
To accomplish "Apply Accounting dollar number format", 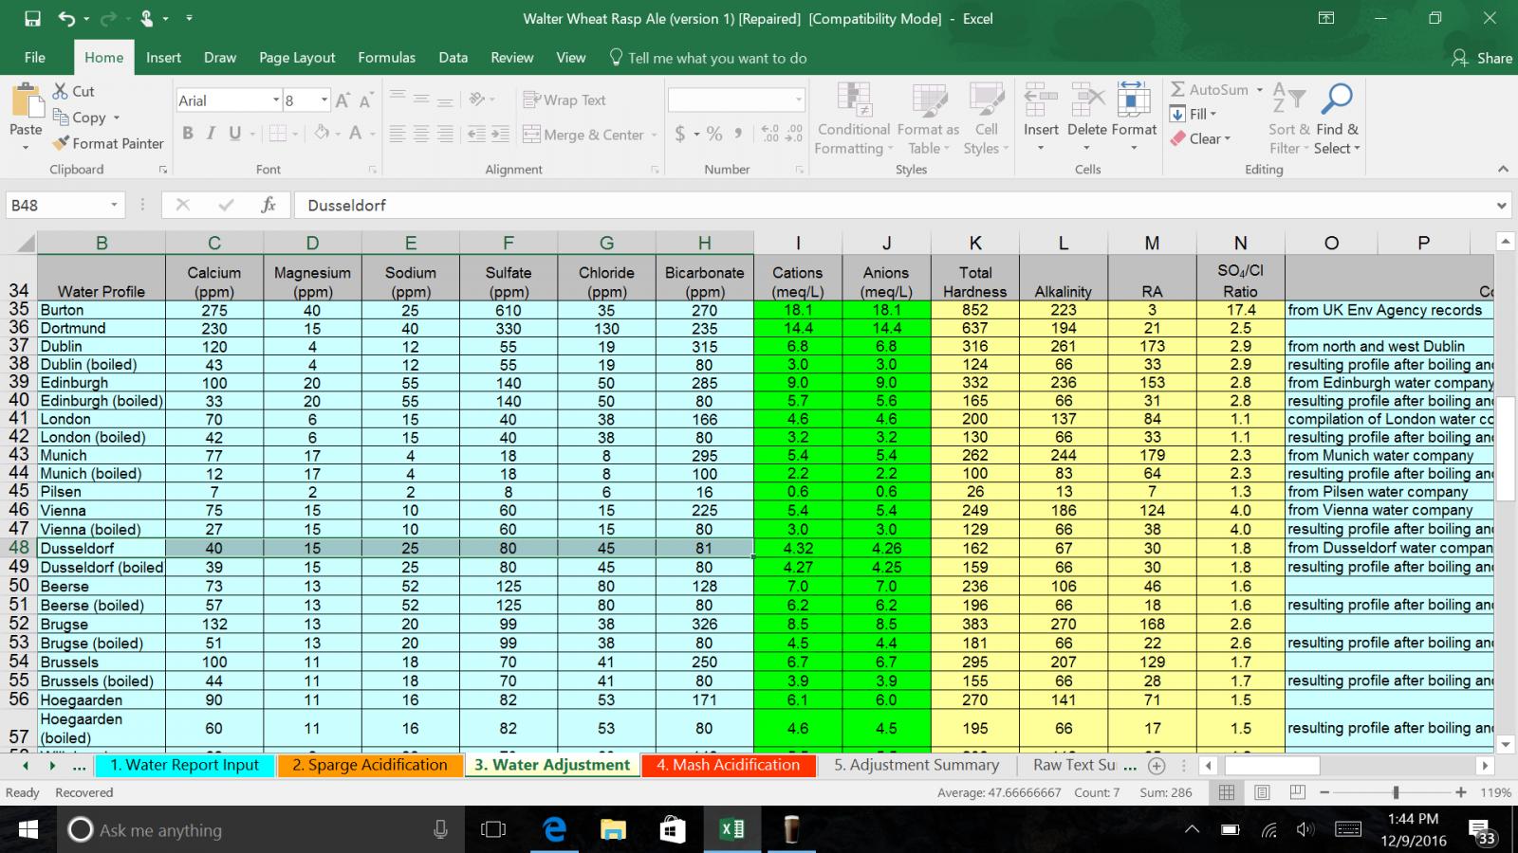I will [x=680, y=134].
